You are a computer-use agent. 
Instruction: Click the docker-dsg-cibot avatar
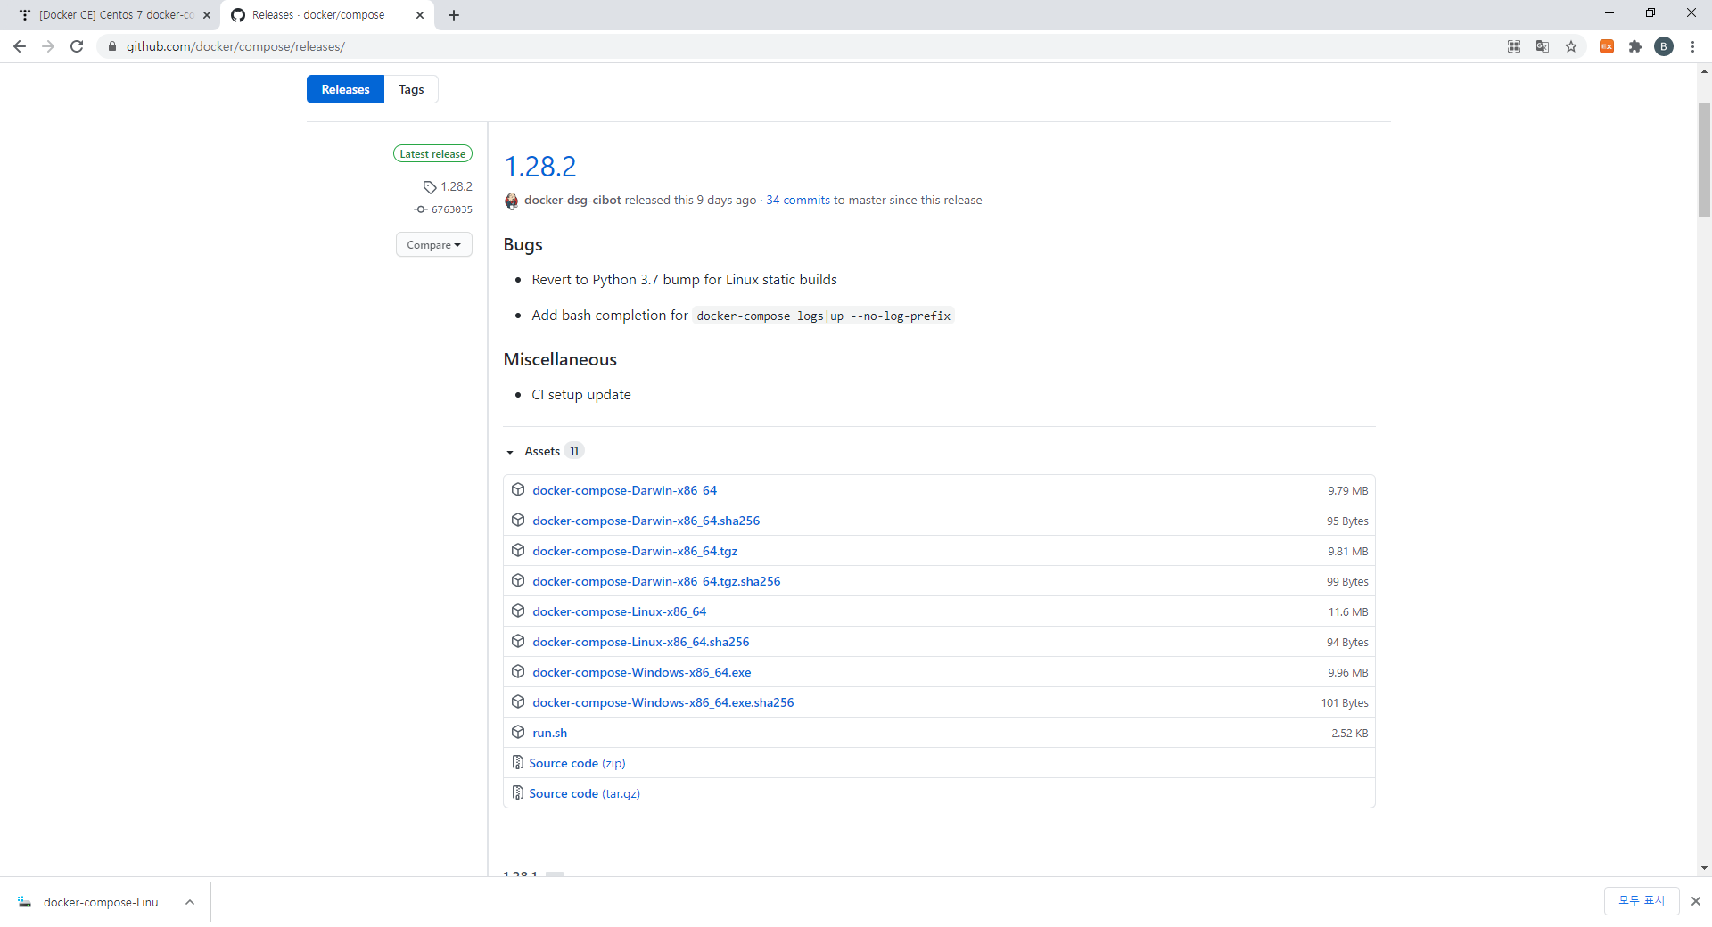pos(511,201)
